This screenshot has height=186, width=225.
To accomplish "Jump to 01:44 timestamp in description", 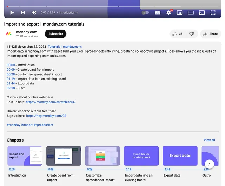I will [x=11, y=83].
